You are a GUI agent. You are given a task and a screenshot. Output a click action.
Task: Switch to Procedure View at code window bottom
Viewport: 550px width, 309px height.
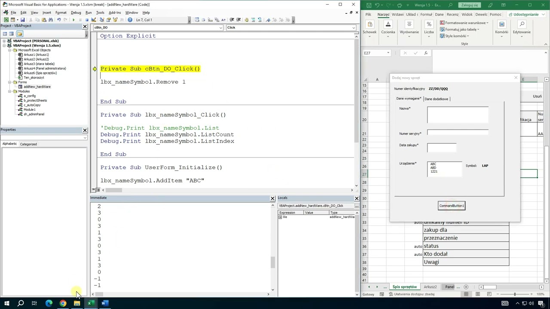(93, 190)
